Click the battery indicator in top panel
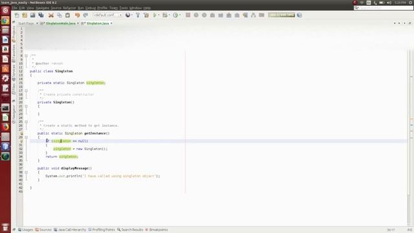Image resolution: width=414 pixels, height=233 pixels. [x=382, y=3]
